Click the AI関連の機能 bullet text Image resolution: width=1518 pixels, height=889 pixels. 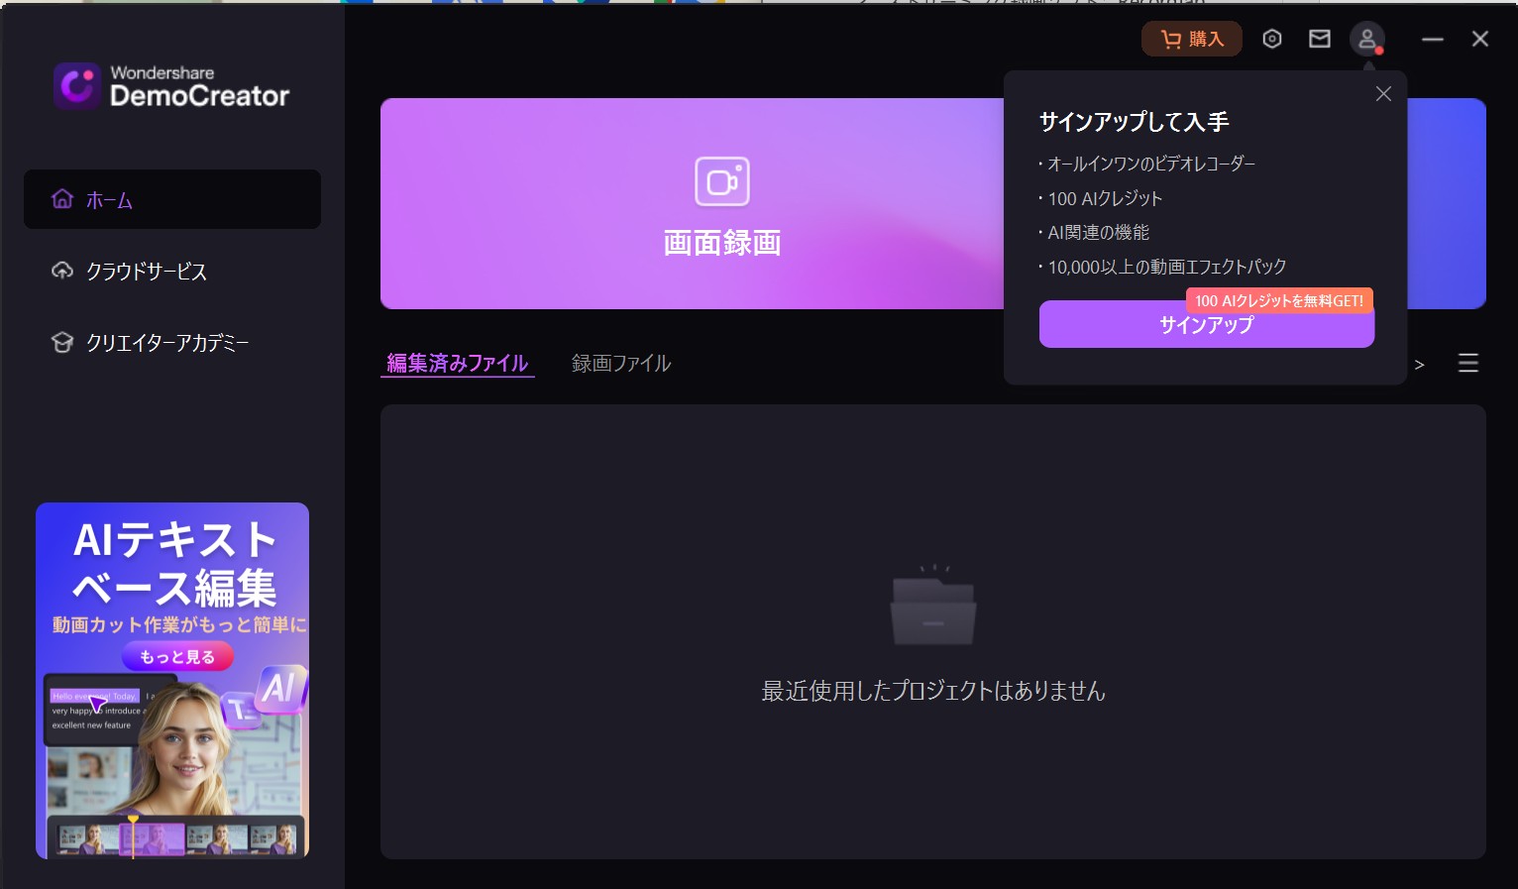pyautogui.click(x=1099, y=232)
